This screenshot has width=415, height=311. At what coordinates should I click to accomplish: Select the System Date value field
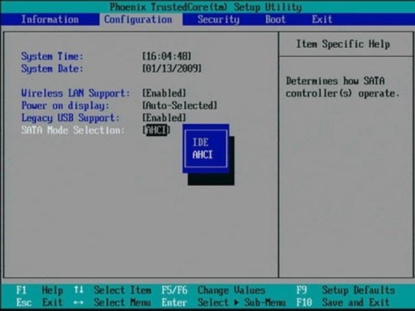[x=171, y=68]
